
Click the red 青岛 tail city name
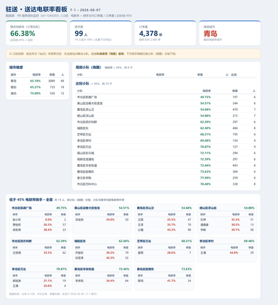click(210, 34)
